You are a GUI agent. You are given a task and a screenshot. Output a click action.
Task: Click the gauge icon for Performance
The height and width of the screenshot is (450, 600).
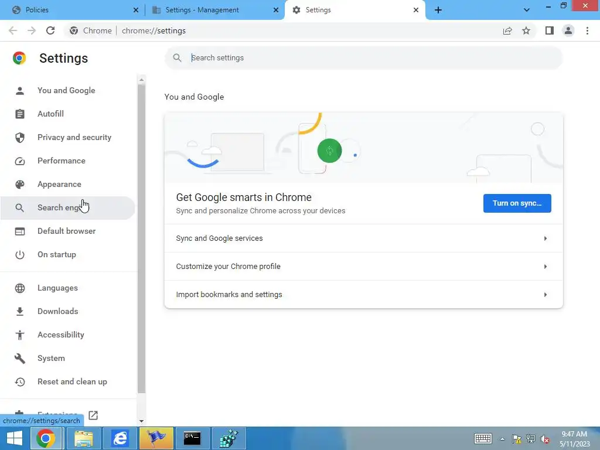[20, 161]
